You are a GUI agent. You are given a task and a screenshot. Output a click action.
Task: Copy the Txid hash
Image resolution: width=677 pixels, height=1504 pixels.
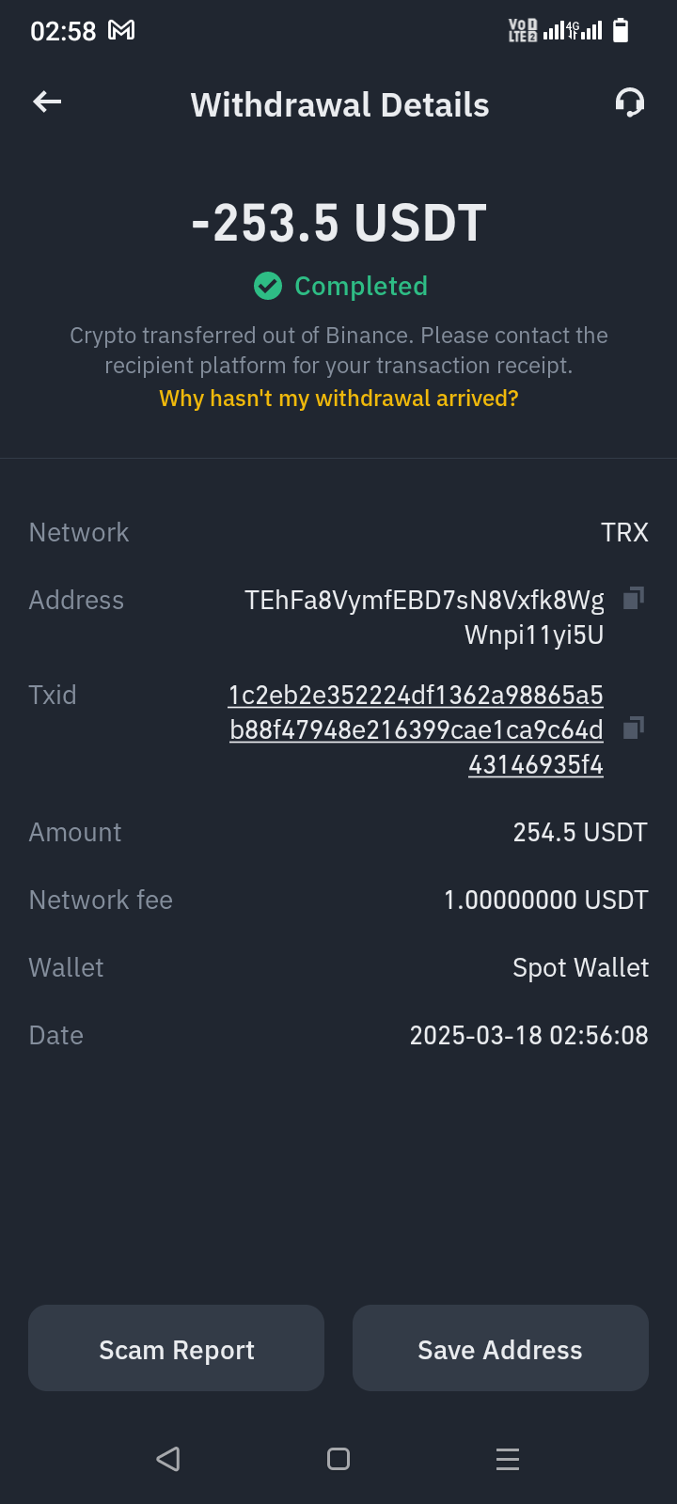pos(634,728)
